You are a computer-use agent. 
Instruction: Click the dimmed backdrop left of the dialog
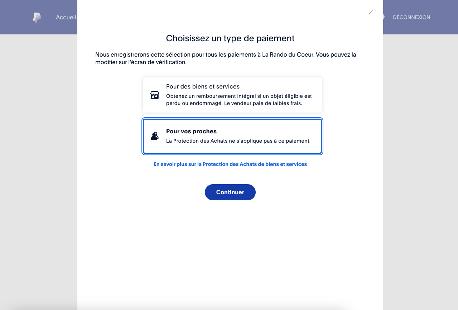click(39, 161)
